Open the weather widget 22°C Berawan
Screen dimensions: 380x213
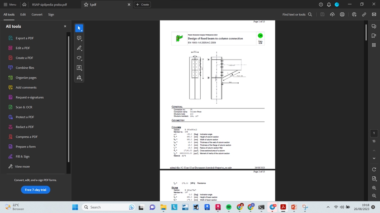point(15,207)
